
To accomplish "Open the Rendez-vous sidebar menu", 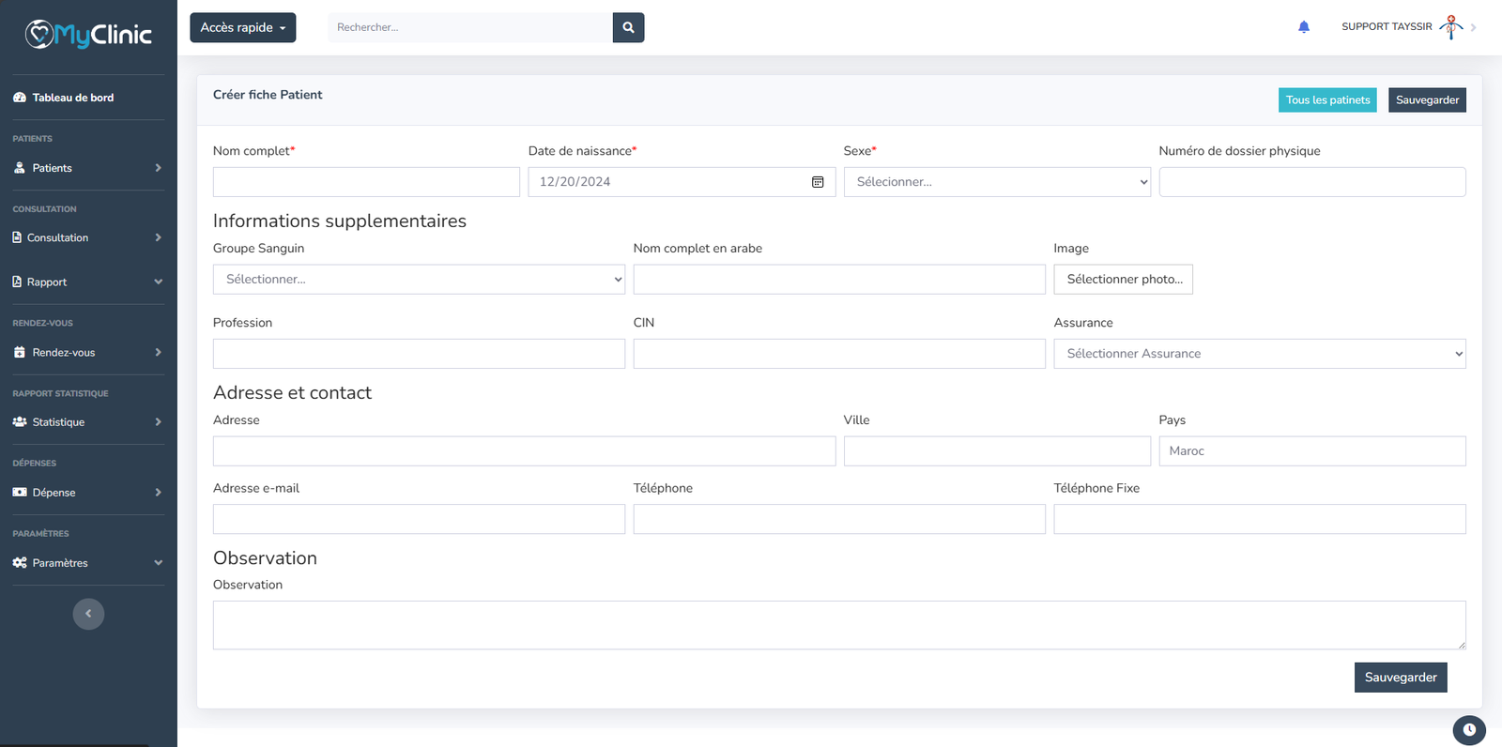I will 87,353.
